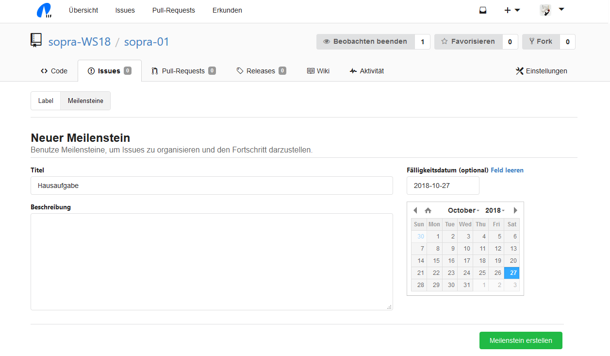
Task: Click the site logo in the navbar
Action: [x=44, y=10]
